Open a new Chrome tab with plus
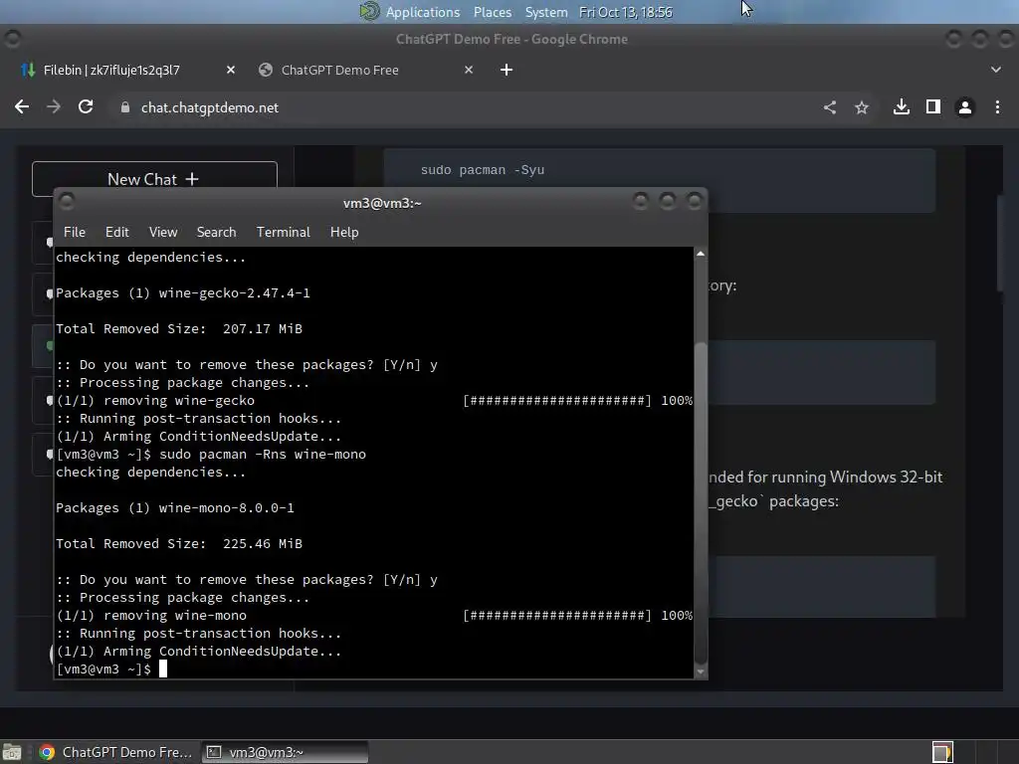 click(x=507, y=70)
